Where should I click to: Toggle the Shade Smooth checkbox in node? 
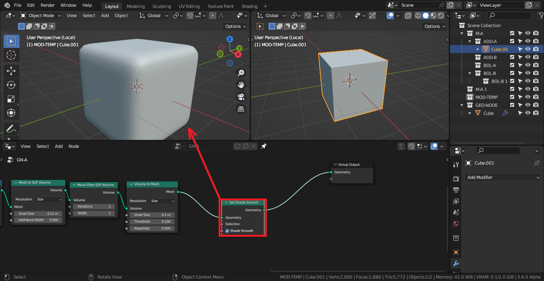point(227,231)
